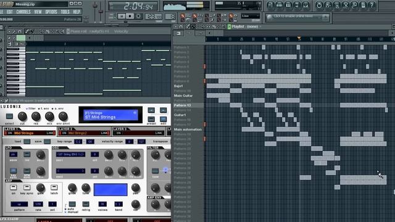Click the Luxonix select button
This screenshot has height=222, width=395.
(x=9, y=117)
